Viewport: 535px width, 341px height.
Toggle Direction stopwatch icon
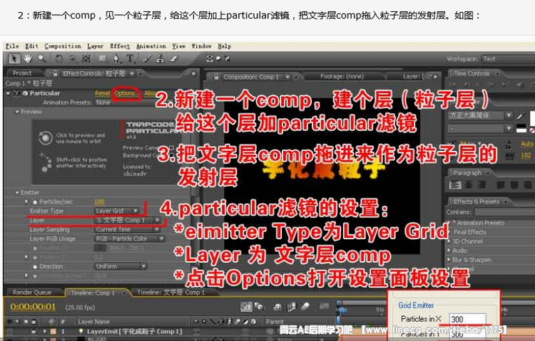34,267
